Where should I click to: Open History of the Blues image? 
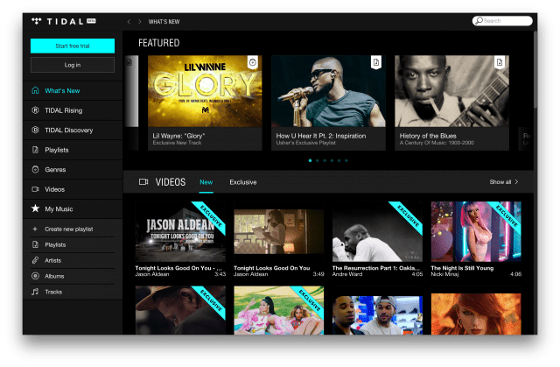(x=451, y=91)
